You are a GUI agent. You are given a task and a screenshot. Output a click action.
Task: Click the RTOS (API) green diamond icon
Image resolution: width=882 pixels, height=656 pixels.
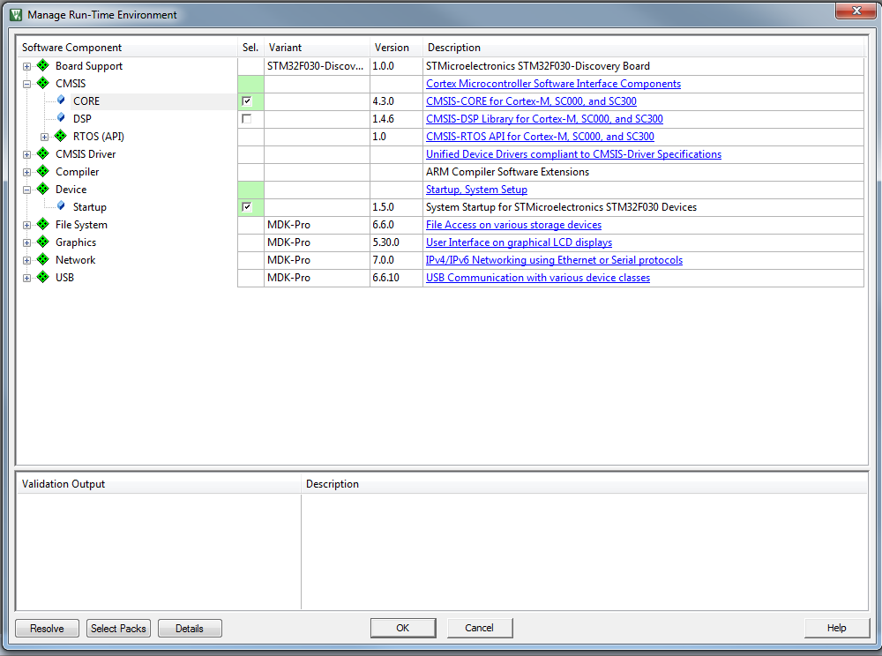60,136
